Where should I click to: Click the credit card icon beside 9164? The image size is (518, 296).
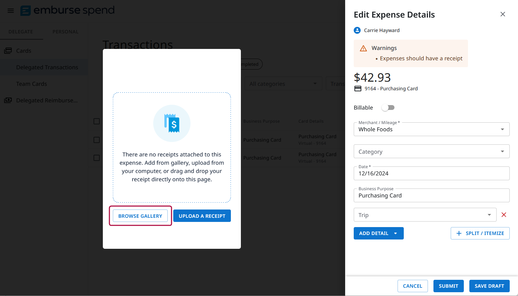pyautogui.click(x=358, y=88)
